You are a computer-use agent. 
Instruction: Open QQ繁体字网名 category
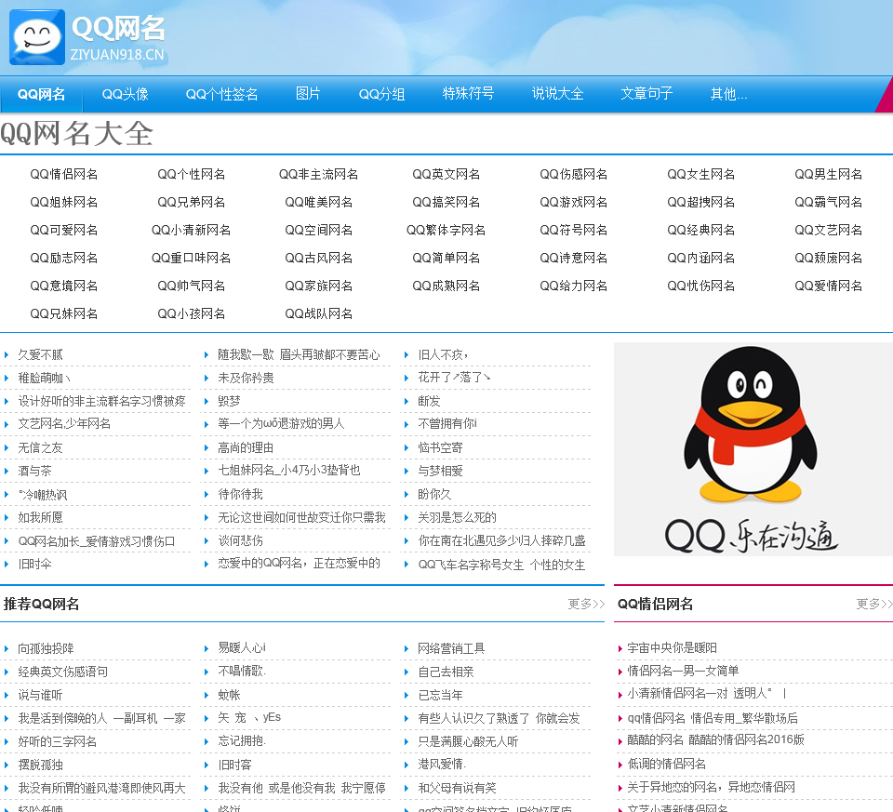(446, 230)
